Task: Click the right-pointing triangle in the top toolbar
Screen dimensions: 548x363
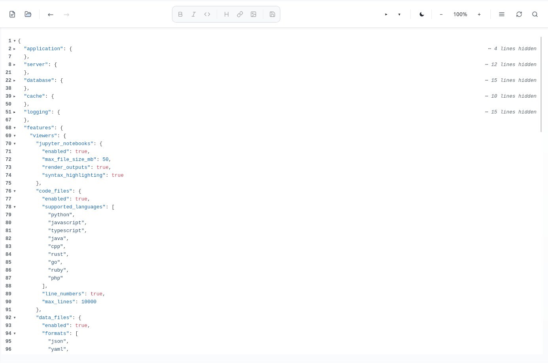Action: [386, 15]
